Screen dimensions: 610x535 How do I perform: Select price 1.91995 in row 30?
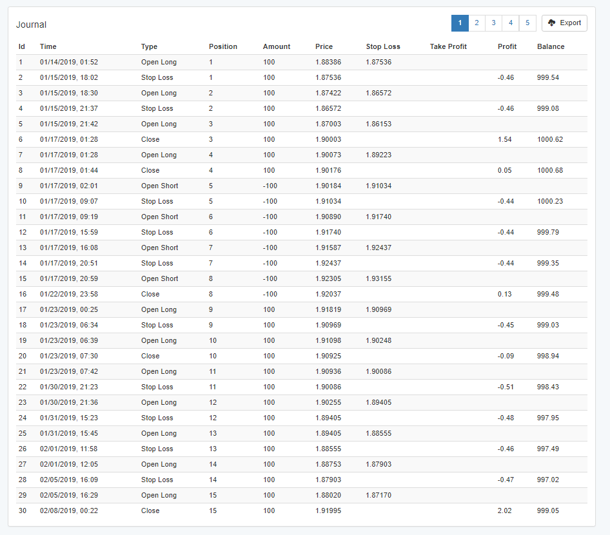pos(328,511)
